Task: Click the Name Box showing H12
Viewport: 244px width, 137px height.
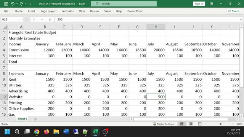Action: coord(11,19)
